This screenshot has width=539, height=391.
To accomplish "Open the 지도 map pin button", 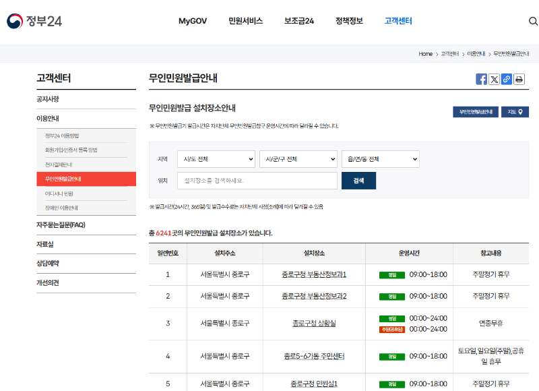I will pos(513,111).
